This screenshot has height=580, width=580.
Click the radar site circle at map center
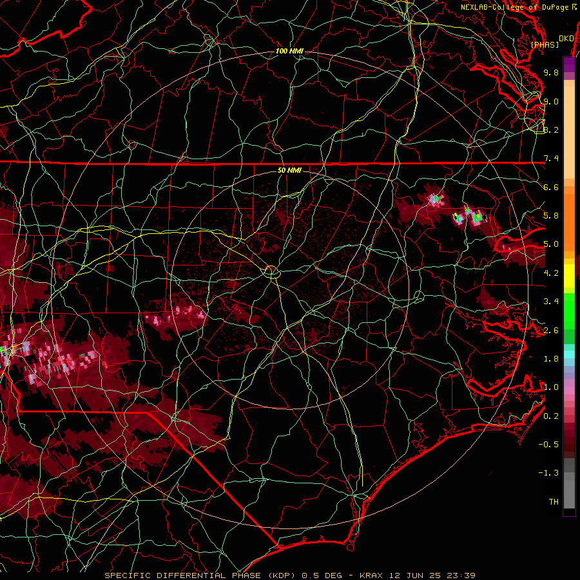pos(271,271)
